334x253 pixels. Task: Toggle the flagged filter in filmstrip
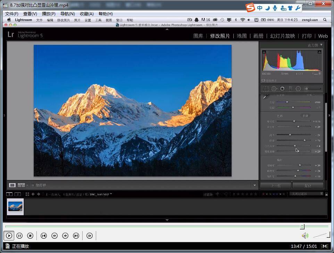point(217,194)
